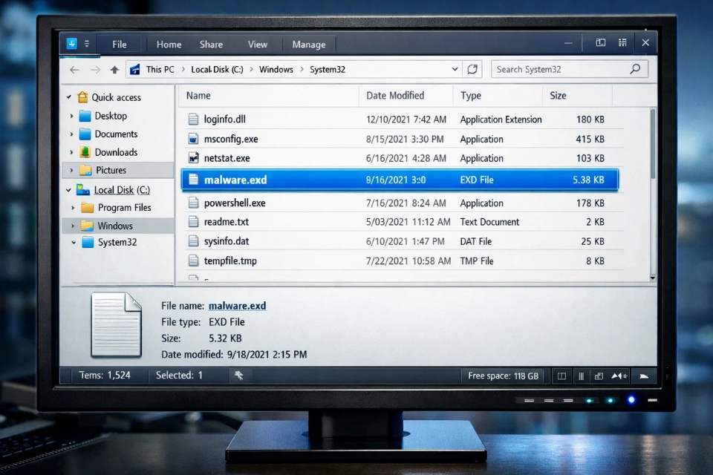Open the address bar dropdown arrow

point(455,68)
